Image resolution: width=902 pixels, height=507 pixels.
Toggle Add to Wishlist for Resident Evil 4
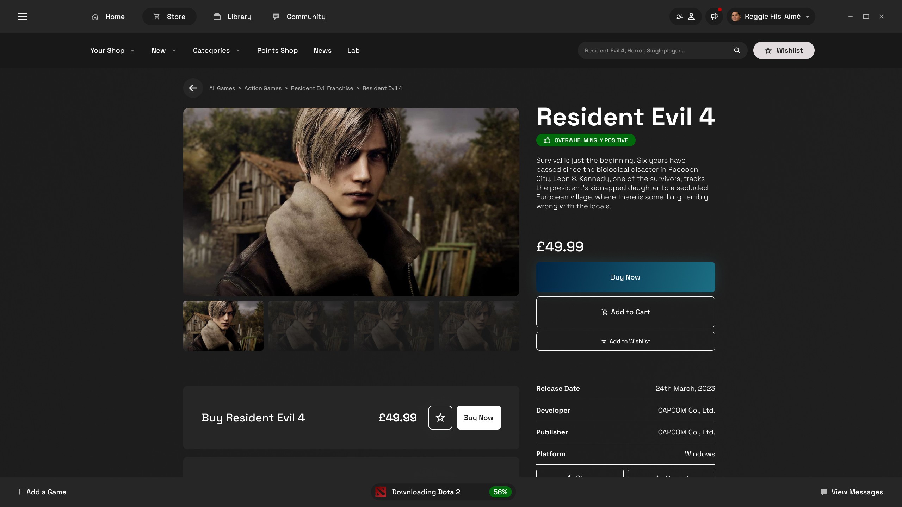tap(625, 341)
